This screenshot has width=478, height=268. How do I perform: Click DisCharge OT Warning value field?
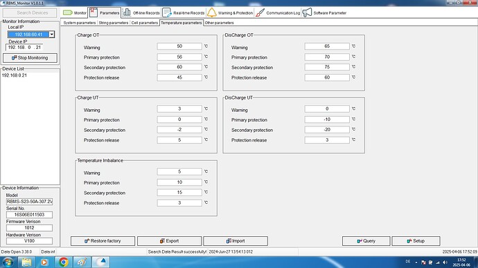point(327,46)
